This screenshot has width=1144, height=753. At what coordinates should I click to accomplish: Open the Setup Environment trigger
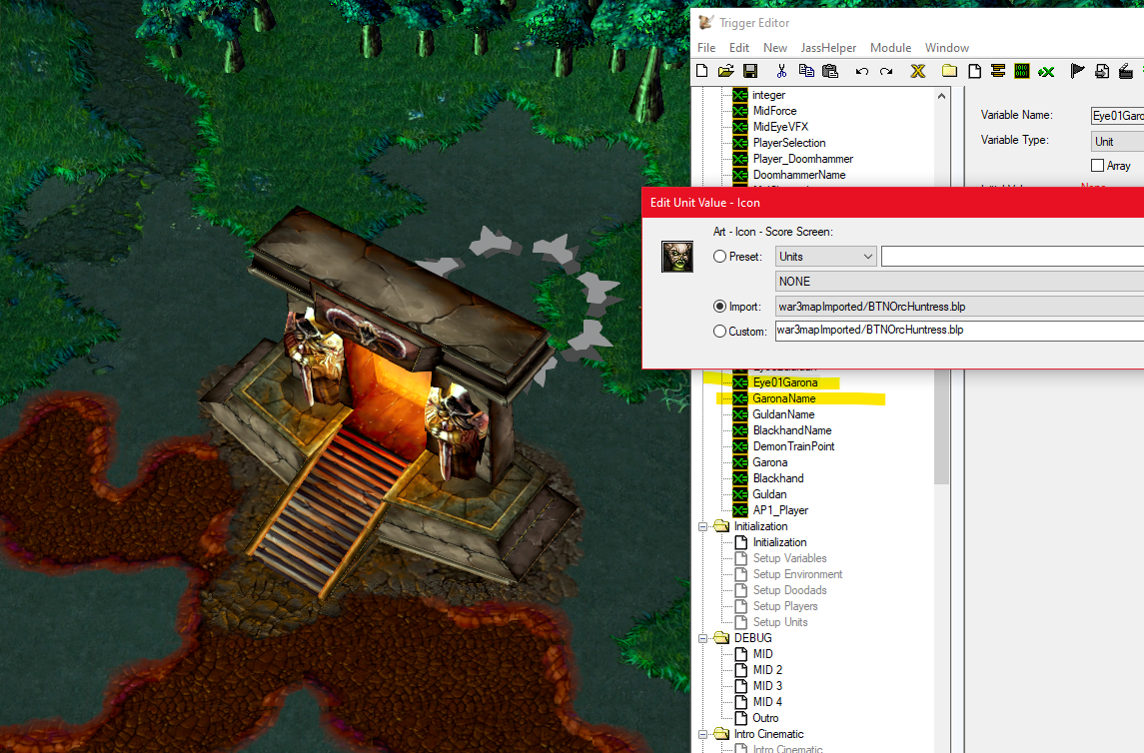point(797,574)
